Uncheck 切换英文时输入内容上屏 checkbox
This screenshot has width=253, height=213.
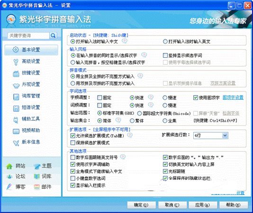click(x=165, y=164)
